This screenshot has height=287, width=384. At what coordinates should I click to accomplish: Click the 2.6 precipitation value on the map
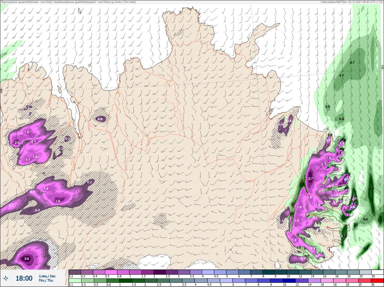point(27,259)
